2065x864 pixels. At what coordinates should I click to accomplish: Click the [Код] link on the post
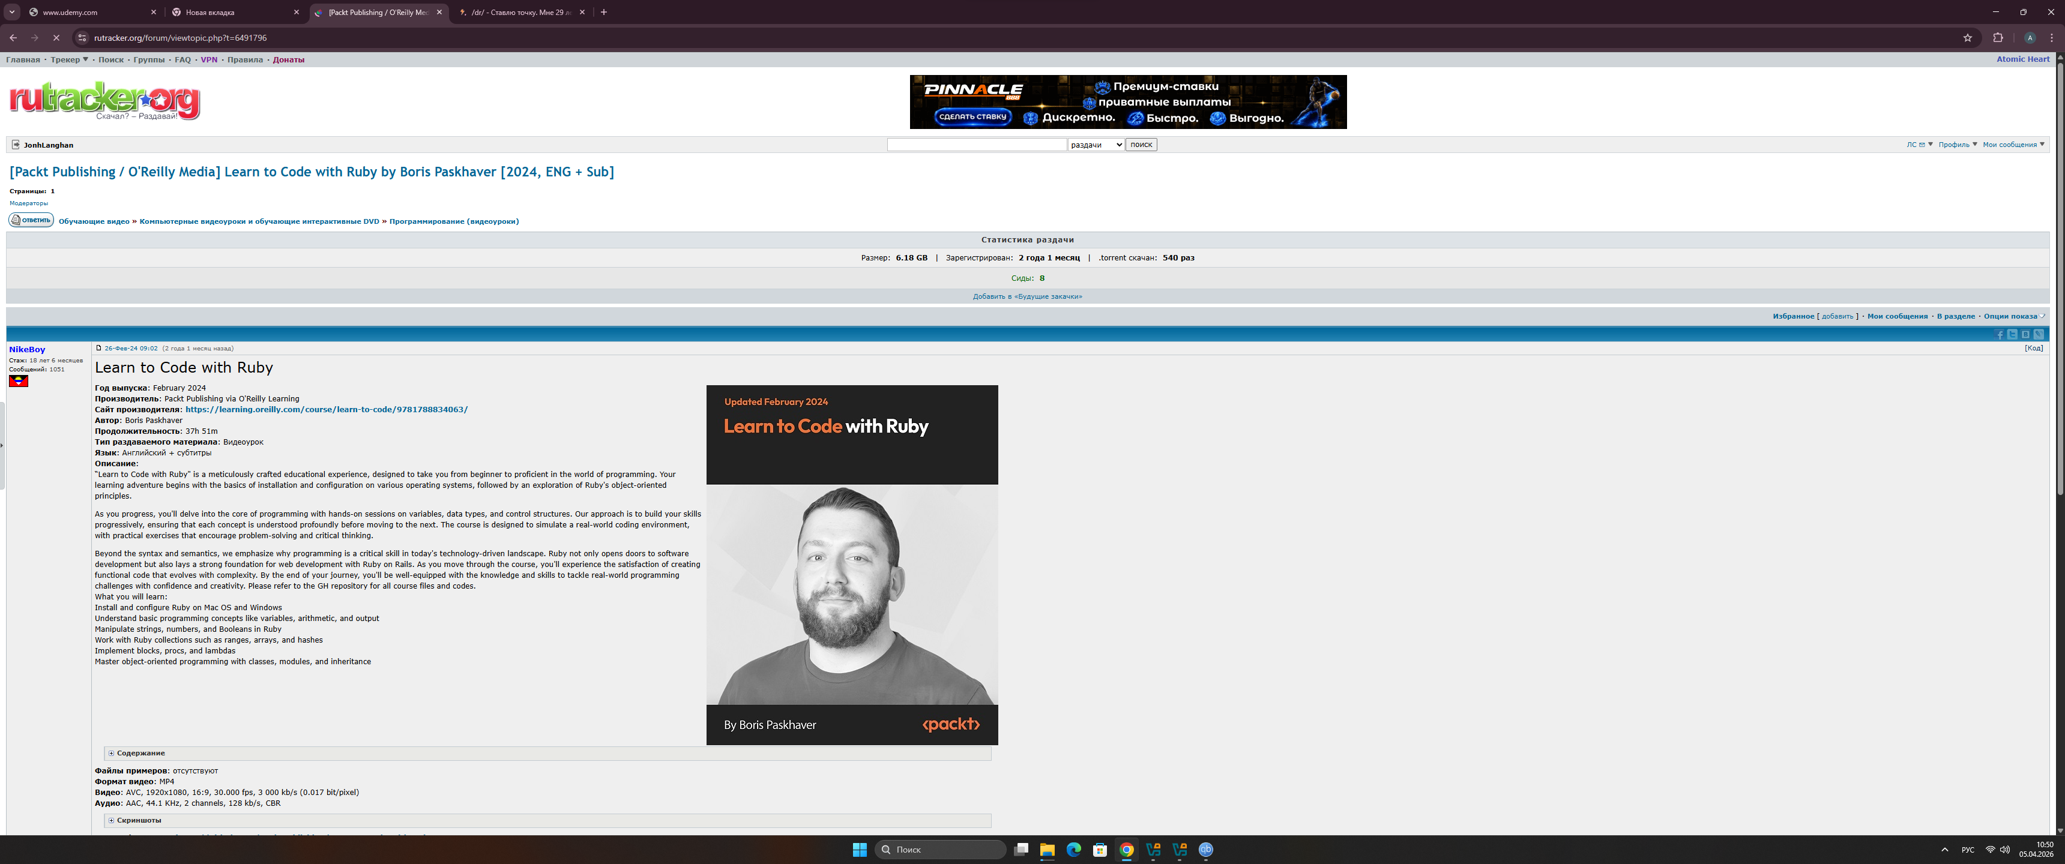click(2034, 348)
